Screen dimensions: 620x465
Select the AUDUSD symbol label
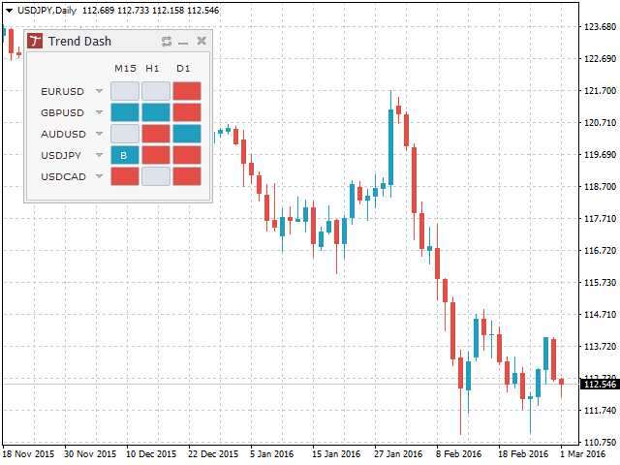[63, 134]
